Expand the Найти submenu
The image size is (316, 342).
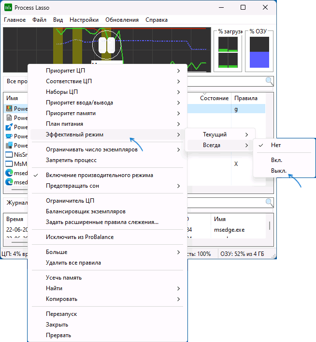108,288
